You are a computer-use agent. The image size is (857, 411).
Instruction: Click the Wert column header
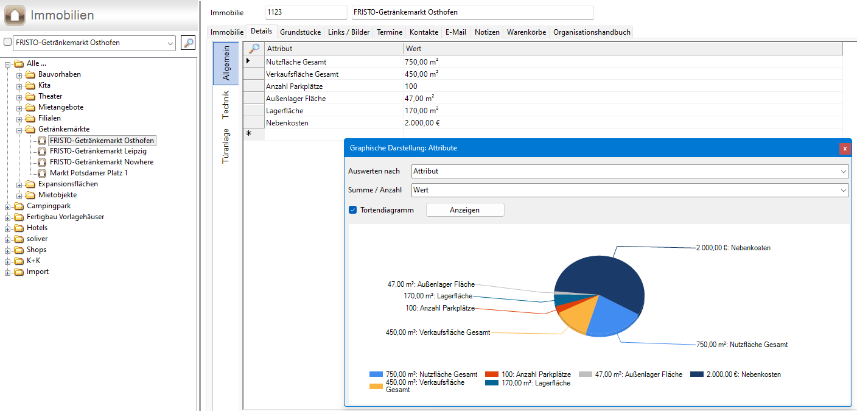coord(623,49)
